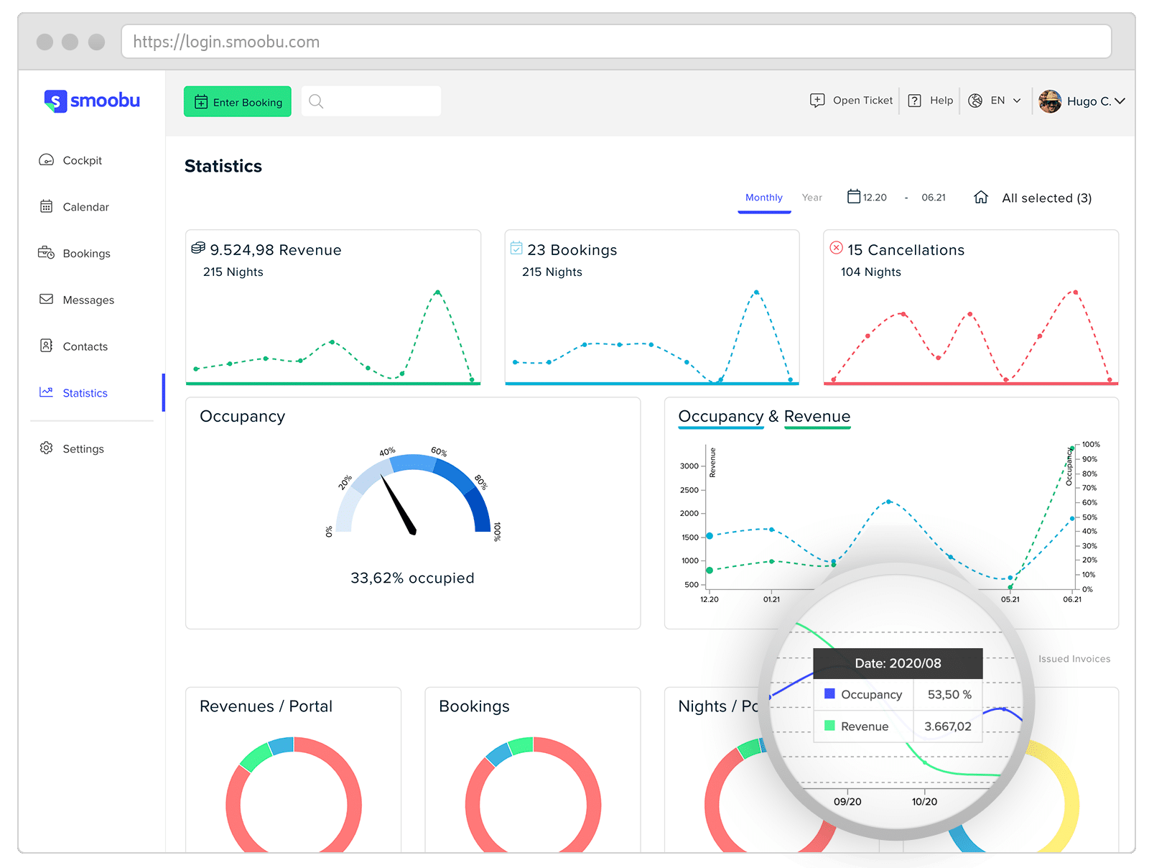Click the 33,62% occupied text
1149x868 pixels.
pos(412,578)
